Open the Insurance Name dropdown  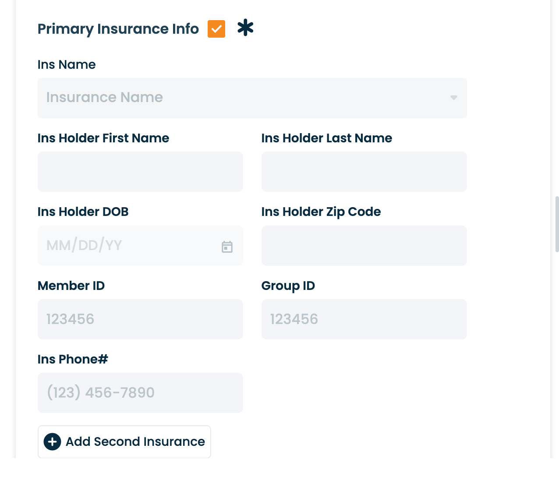[245, 98]
